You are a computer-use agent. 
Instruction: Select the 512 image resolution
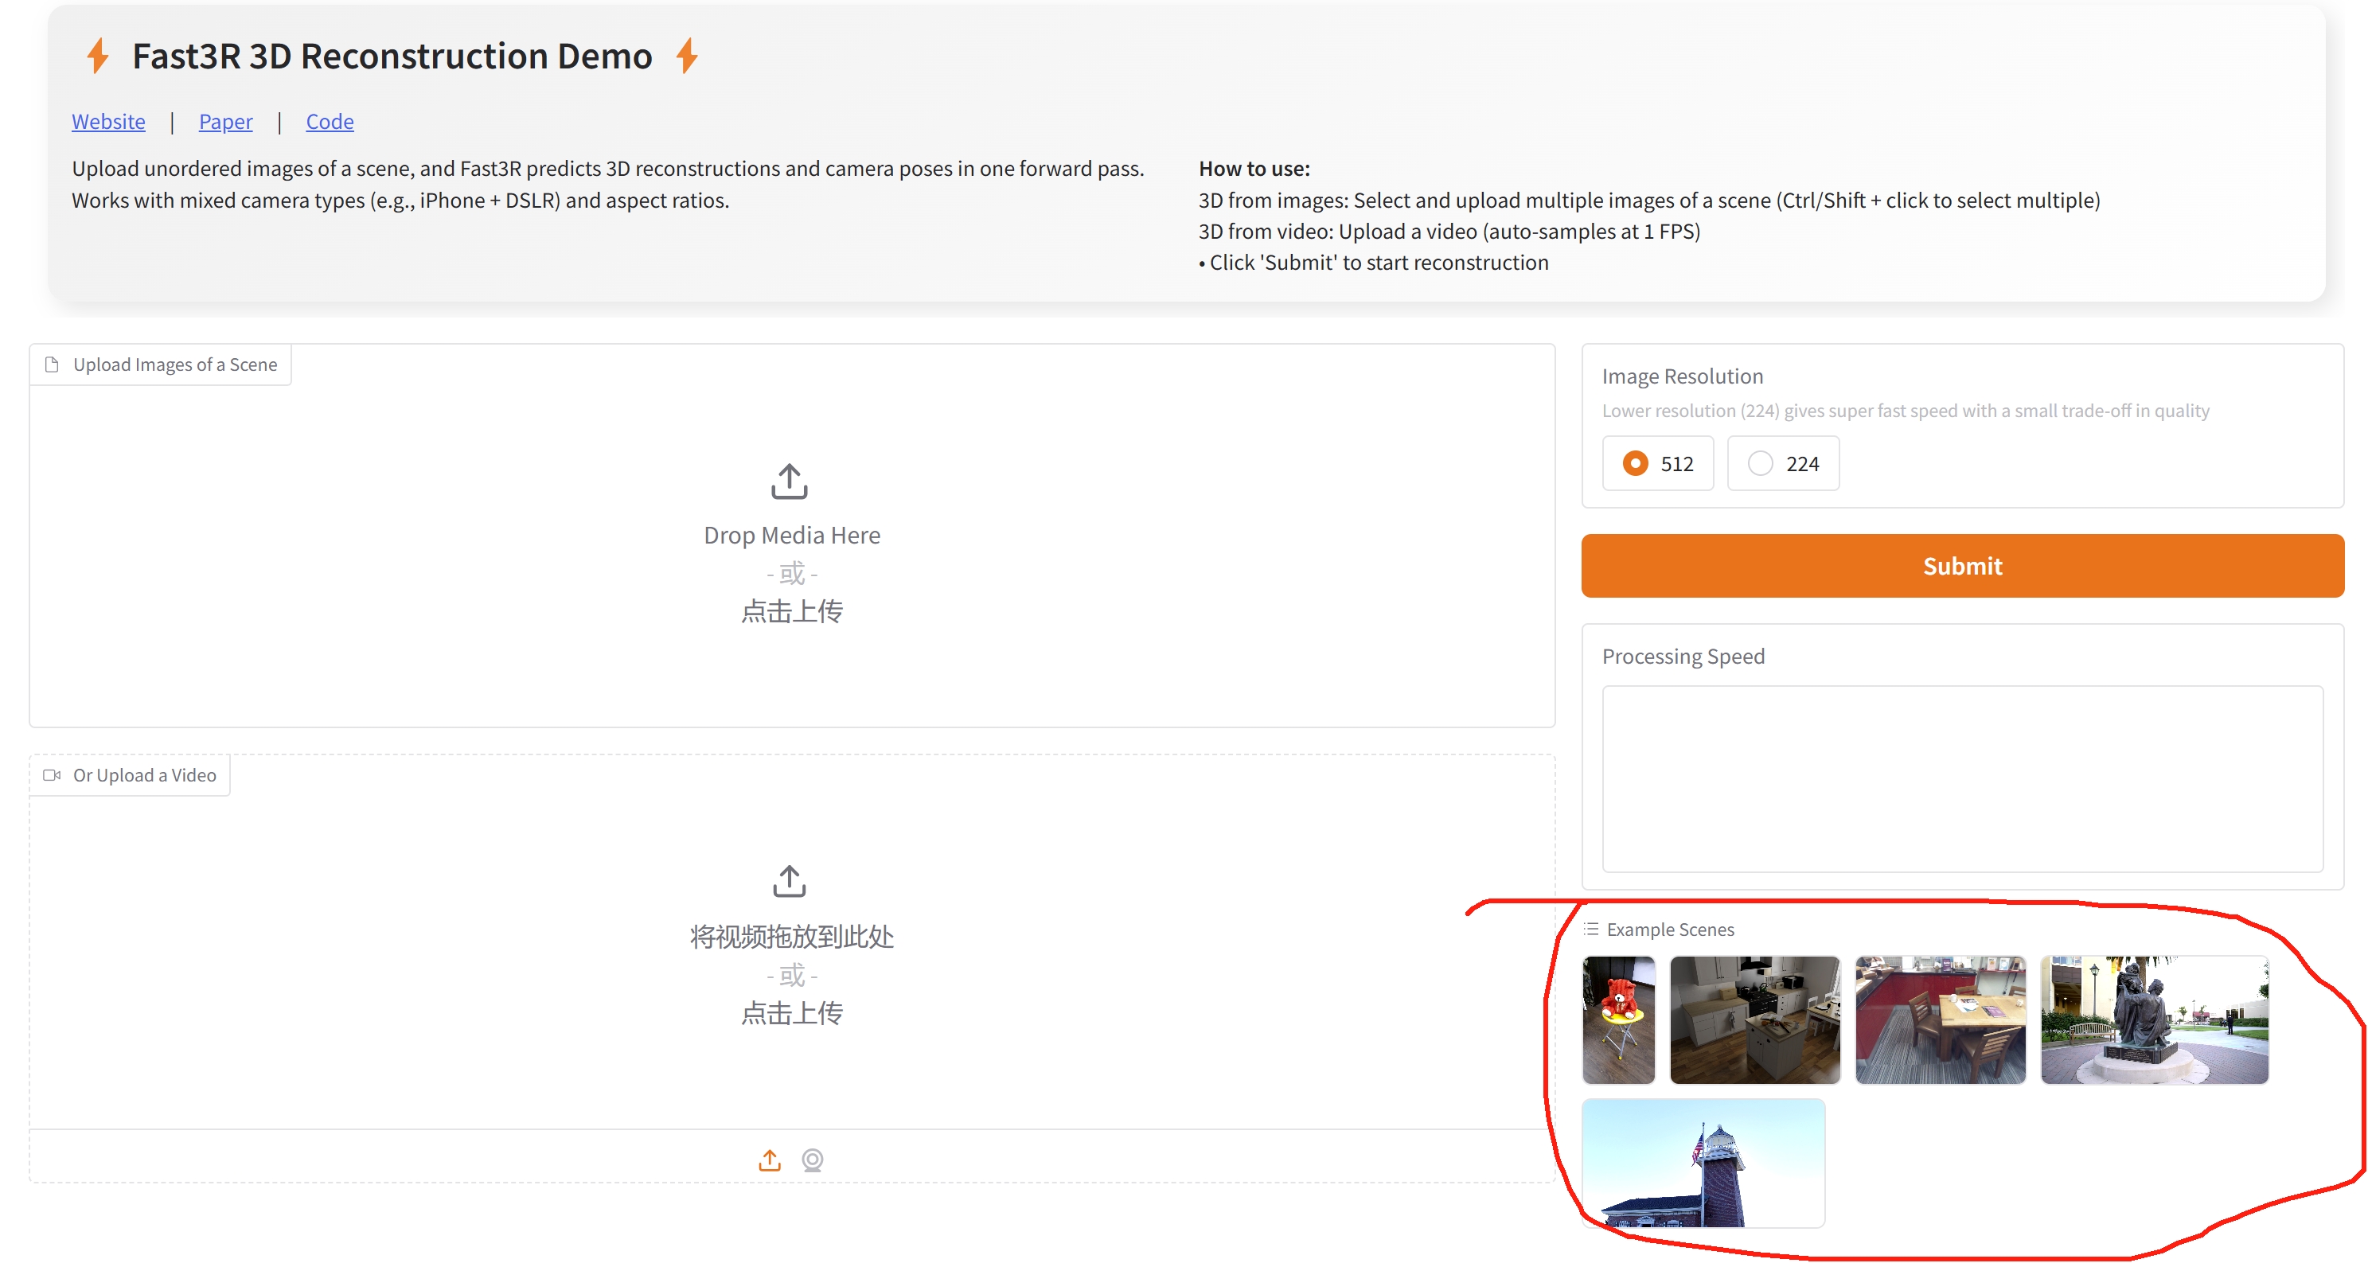1657,463
